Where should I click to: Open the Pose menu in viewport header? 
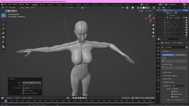pyautogui.click(x=33, y=8)
